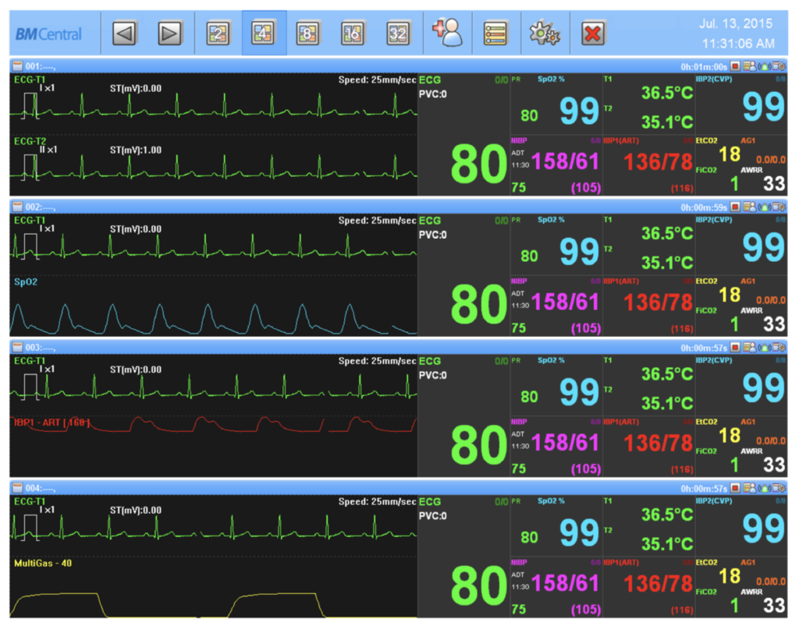Go to the next page of monitors
This screenshot has height=633, width=799.
(x=169, y=34)
